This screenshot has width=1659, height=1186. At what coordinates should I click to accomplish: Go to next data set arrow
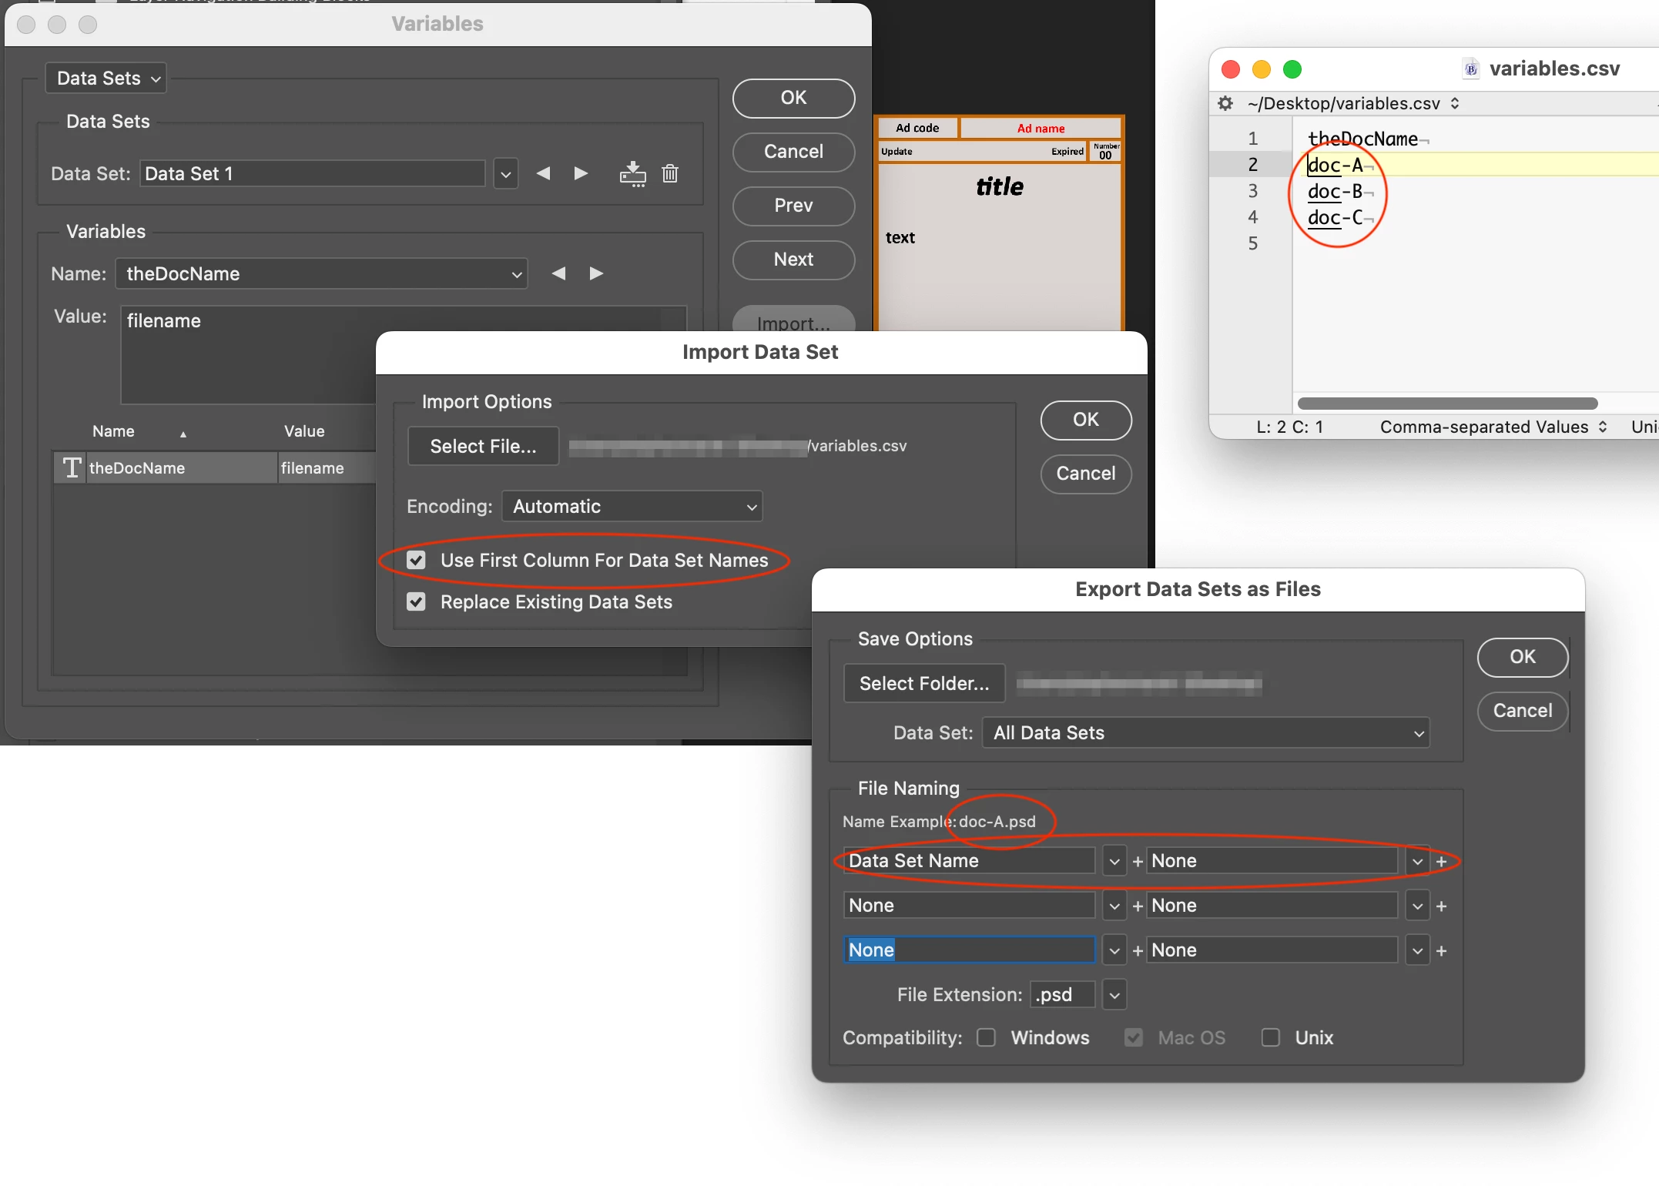click(x=581, y=173)
